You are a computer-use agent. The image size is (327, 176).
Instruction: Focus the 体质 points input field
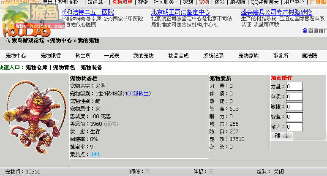(x=294, y=96)
